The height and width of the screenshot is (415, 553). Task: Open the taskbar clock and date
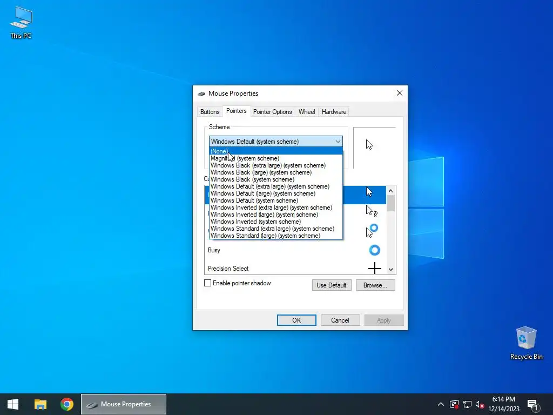click(504, 404)
